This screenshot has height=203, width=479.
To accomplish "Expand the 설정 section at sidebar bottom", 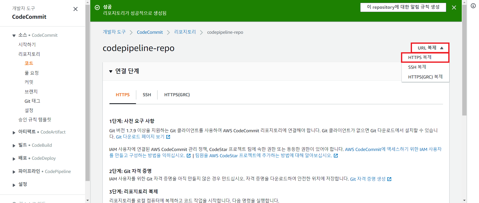I will 14,185.
